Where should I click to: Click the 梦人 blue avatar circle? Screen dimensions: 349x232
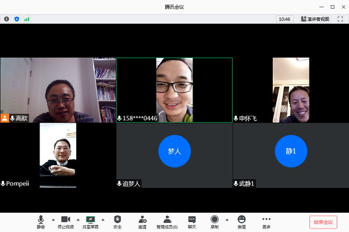click(174, 151)
